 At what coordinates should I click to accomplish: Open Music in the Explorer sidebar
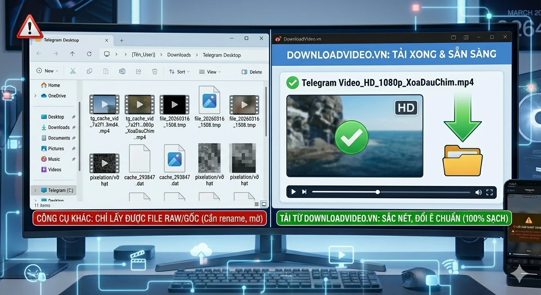click(51, 159)
